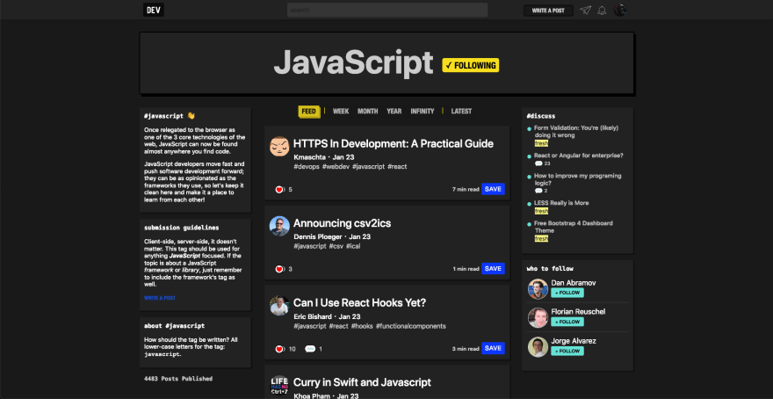
Task: Open the Announcing csv2ics article
Action: [x=342, y=223]
